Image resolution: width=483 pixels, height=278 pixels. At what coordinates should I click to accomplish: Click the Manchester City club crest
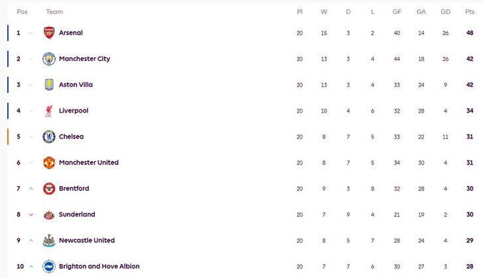[49, 59]
